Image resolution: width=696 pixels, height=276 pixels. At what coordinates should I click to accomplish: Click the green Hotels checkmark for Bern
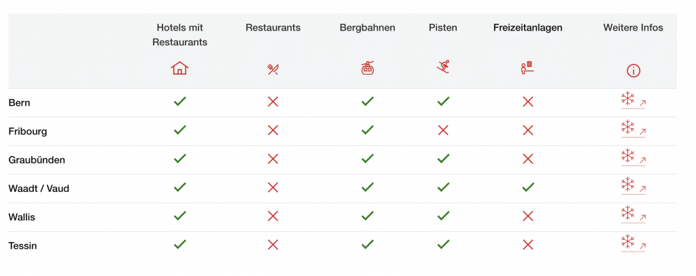[179, 102]
